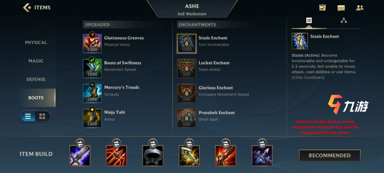
Task: Open the Magic items category
Action: coord(36,61)
